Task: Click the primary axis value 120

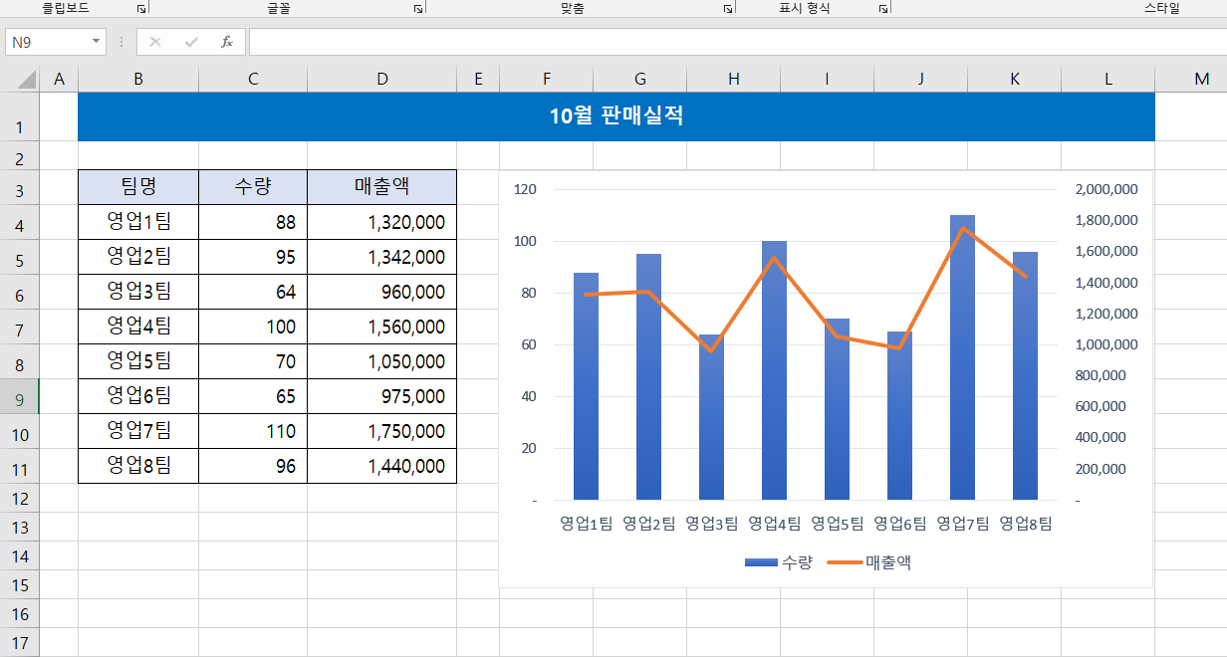Action: (x=525, y=189)
